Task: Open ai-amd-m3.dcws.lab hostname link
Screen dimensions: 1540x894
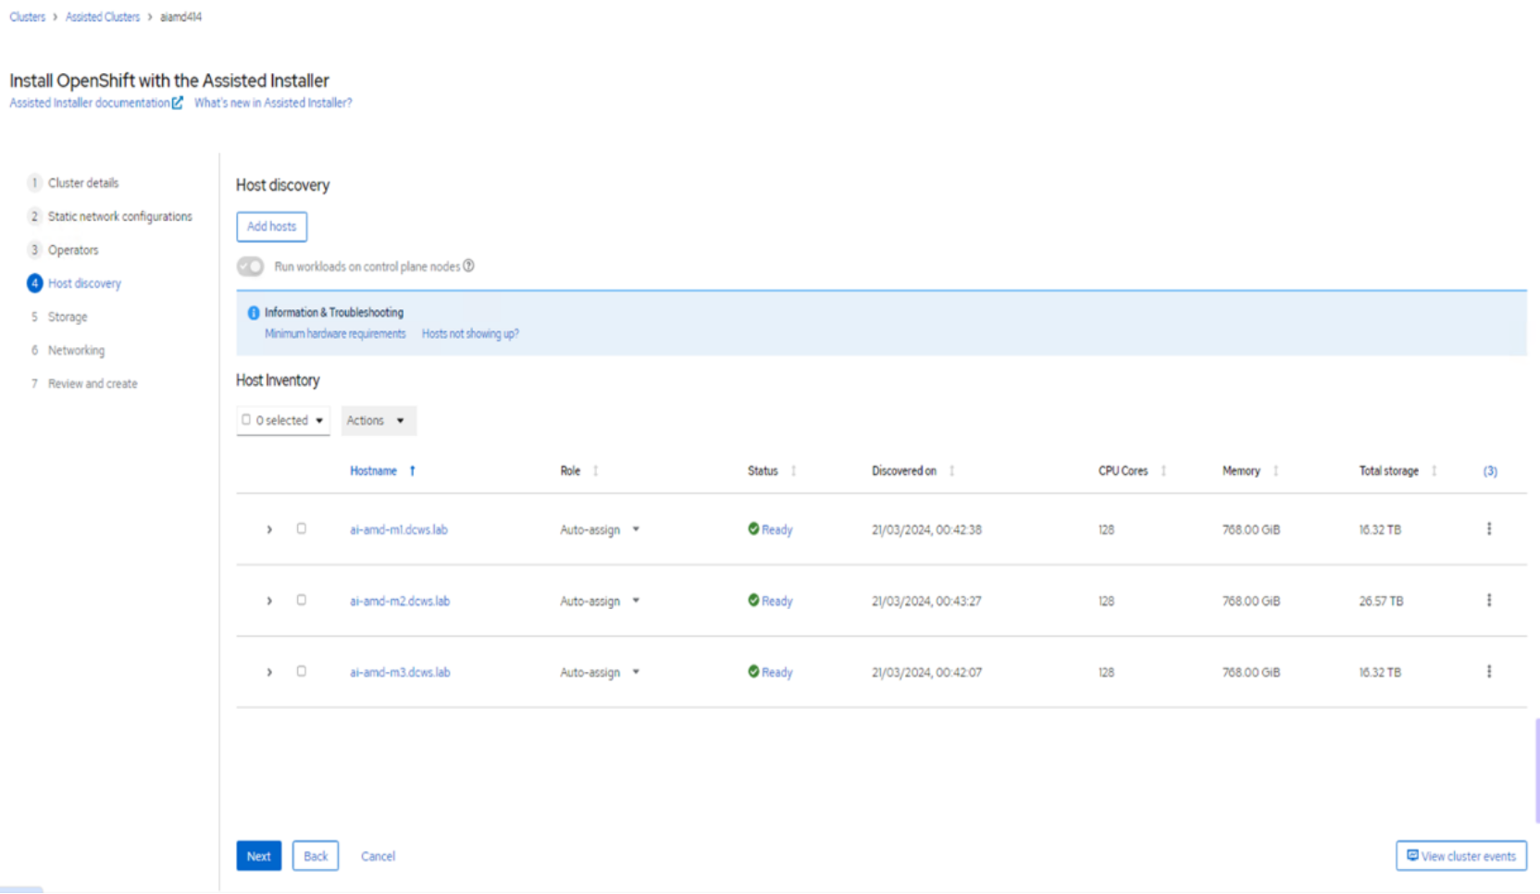Action: pyautogui.click(x=400, y=672)
